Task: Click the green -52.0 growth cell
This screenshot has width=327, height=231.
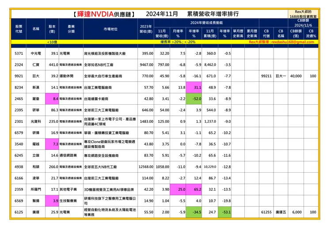Action: pyautogui.click(x=194, y=98)
